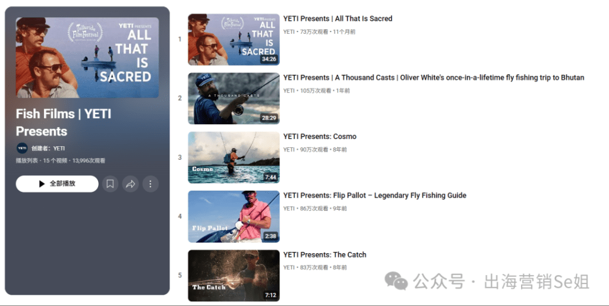Open the three-dot more options menu

point(150,184)
